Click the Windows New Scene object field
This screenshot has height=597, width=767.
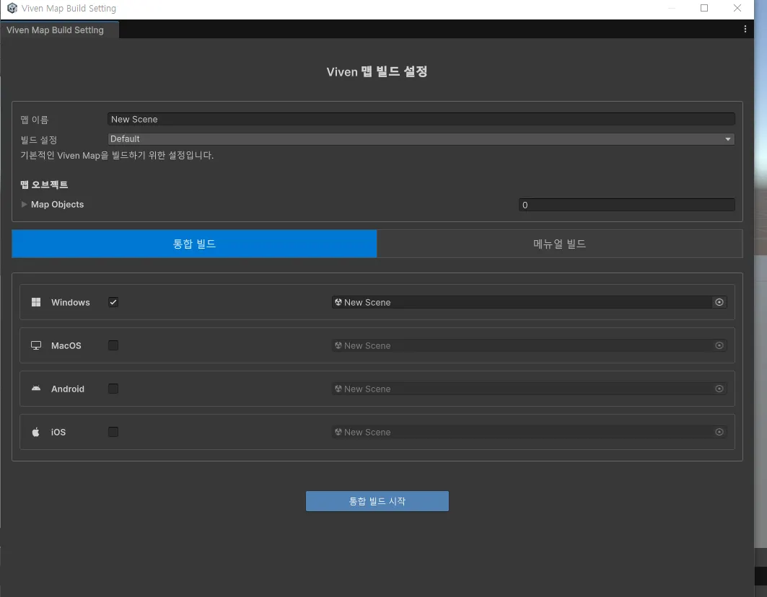pyautogui.click(x=530, y=302)
